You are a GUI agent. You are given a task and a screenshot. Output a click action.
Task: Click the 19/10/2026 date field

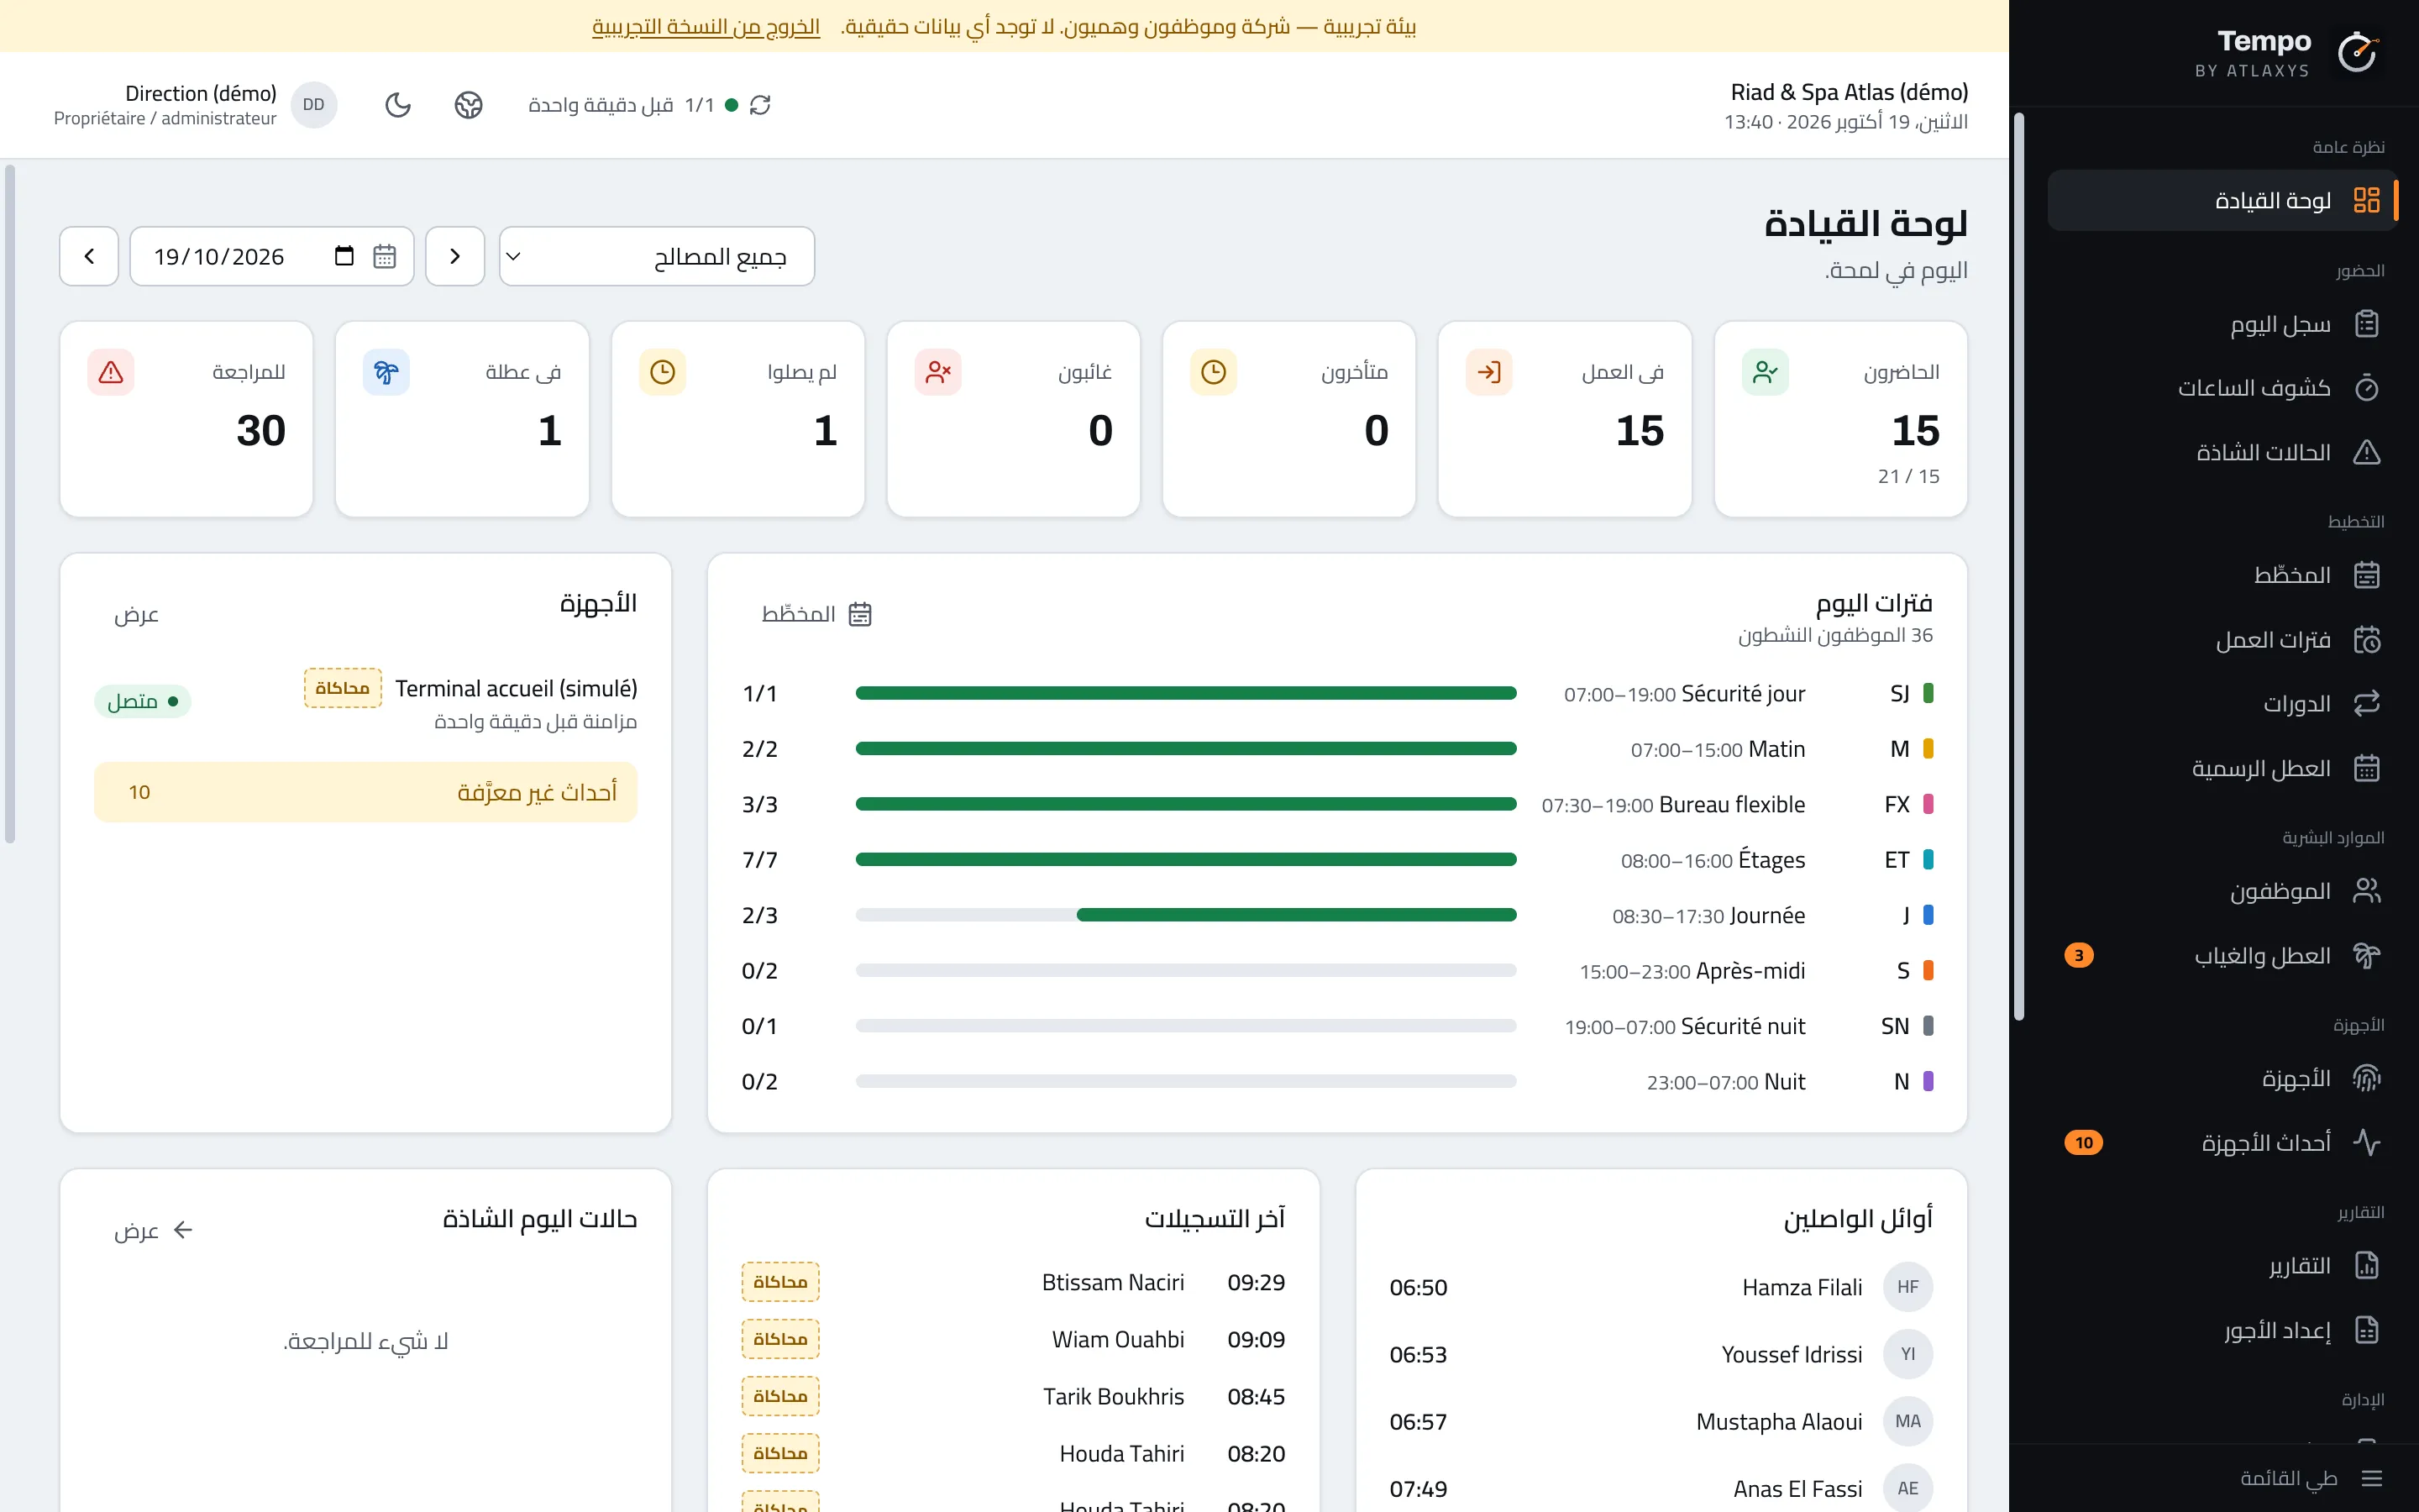point(272,257)
